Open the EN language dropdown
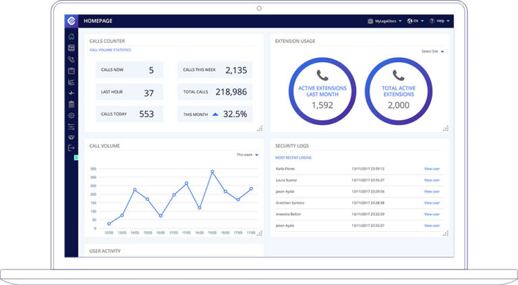 [x=415, y=21]
